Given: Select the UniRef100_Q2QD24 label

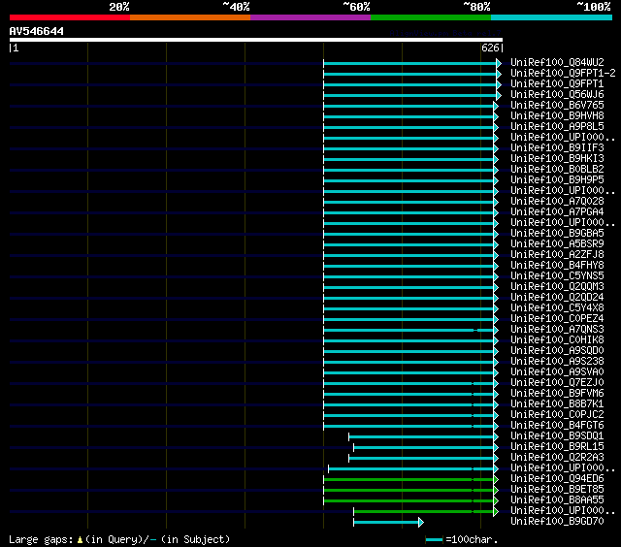Looking at the screenshot, I should 557,298.
